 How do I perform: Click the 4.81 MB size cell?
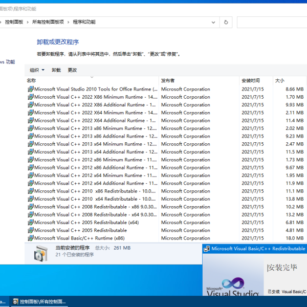[x=295, y=230]
